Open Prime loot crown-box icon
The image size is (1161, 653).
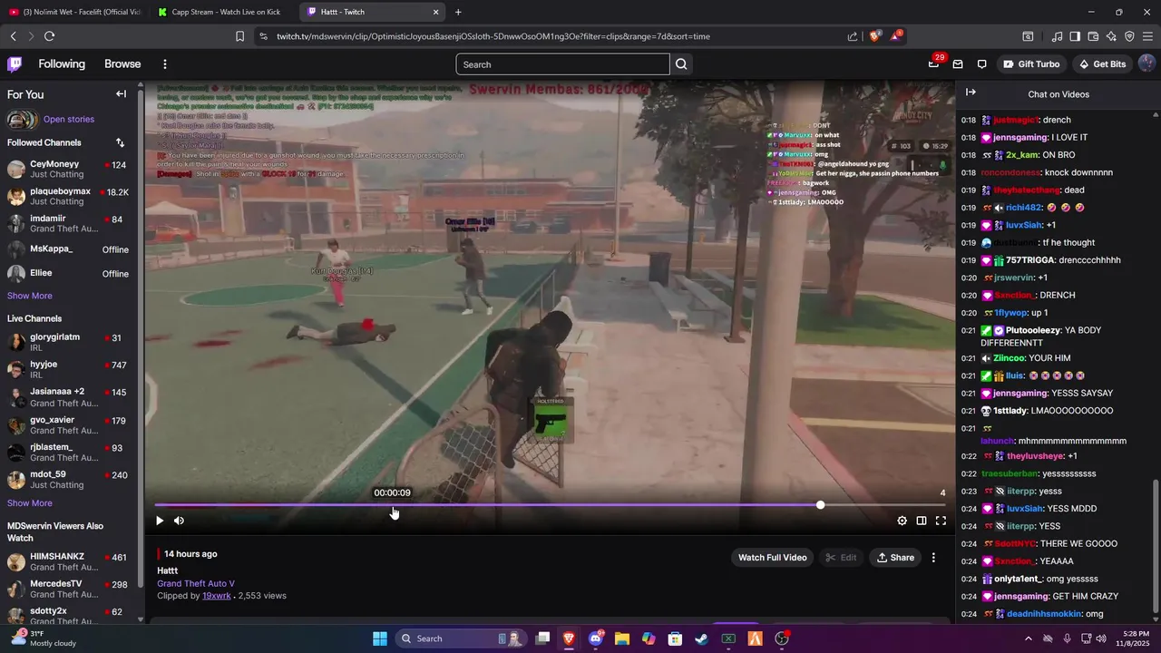(957, 64)
